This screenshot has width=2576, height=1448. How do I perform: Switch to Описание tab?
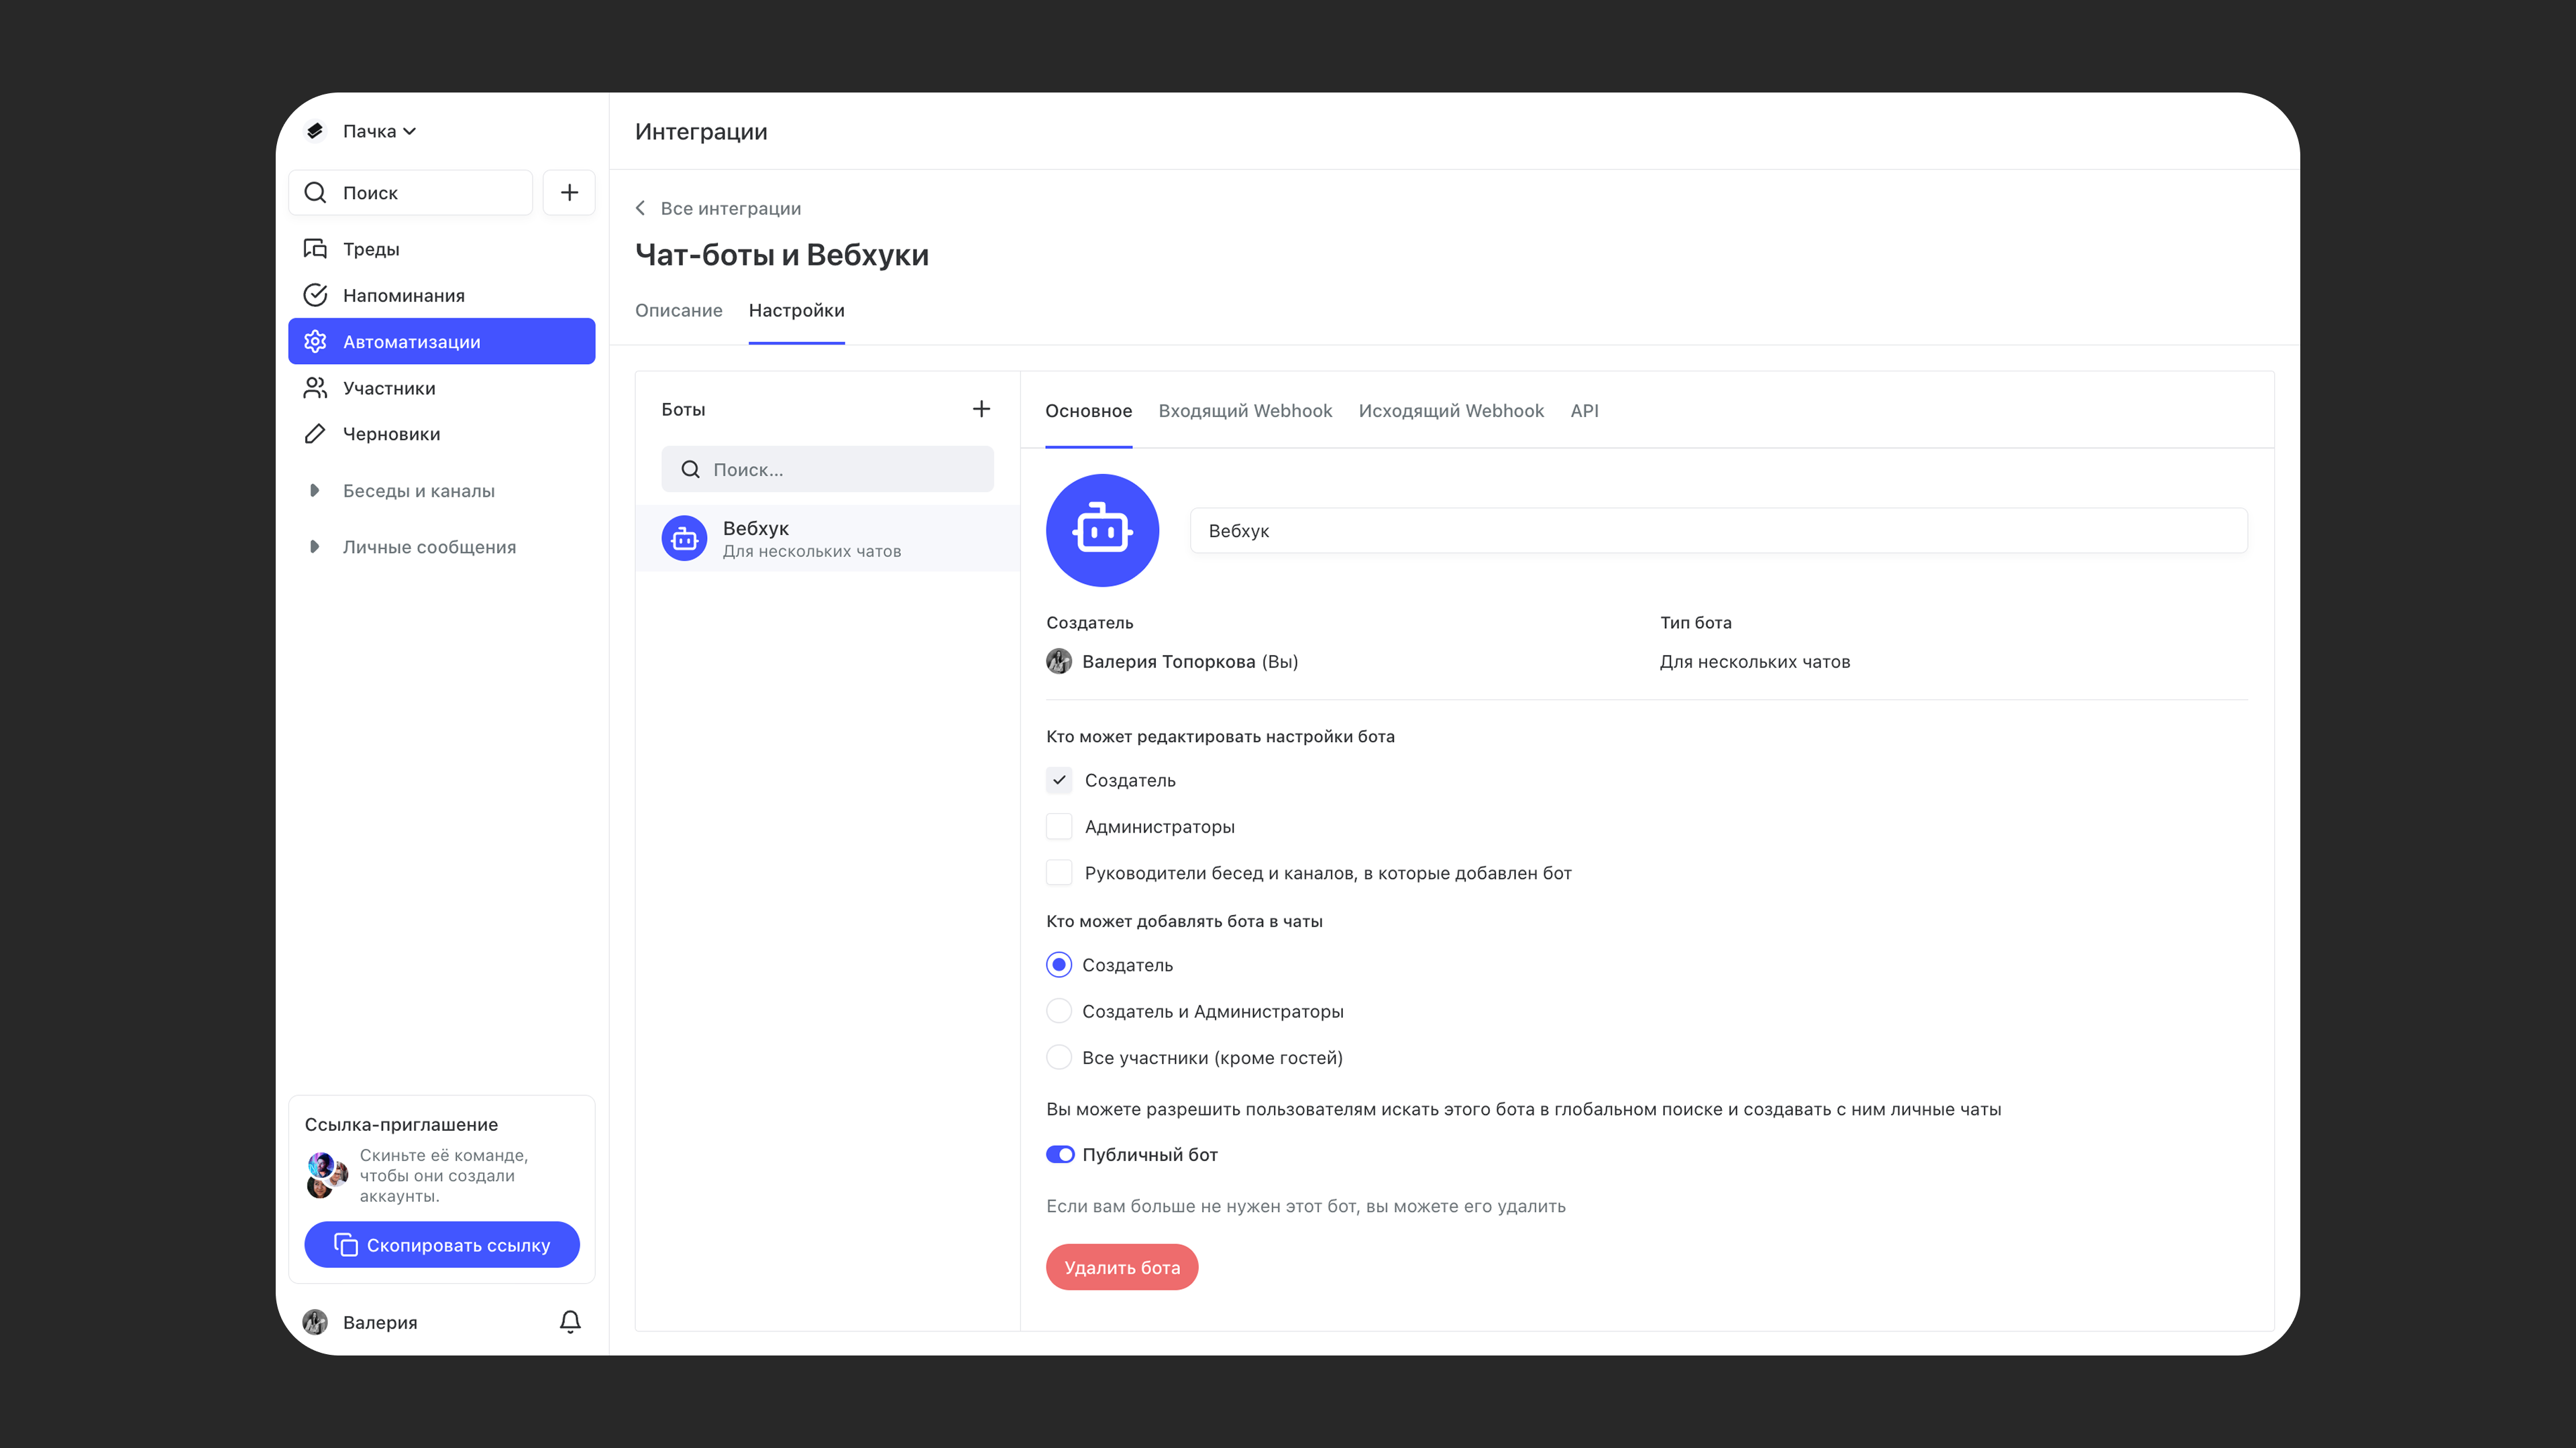678,311
